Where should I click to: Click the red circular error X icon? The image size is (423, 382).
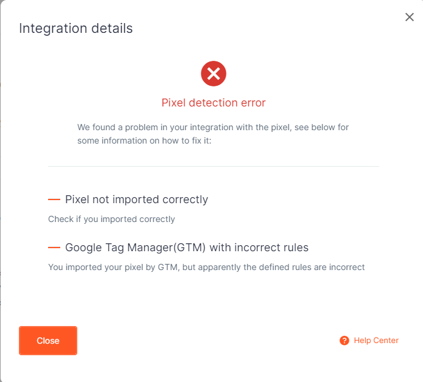pos(214,74)
